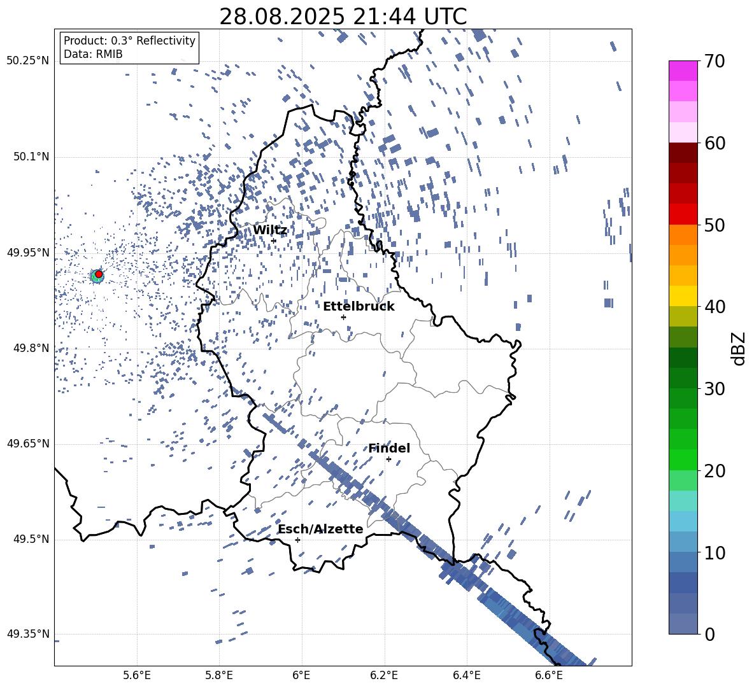Click the yellow colorbar segment above 40
Viewport: 754px width, 688px height.
683,296
